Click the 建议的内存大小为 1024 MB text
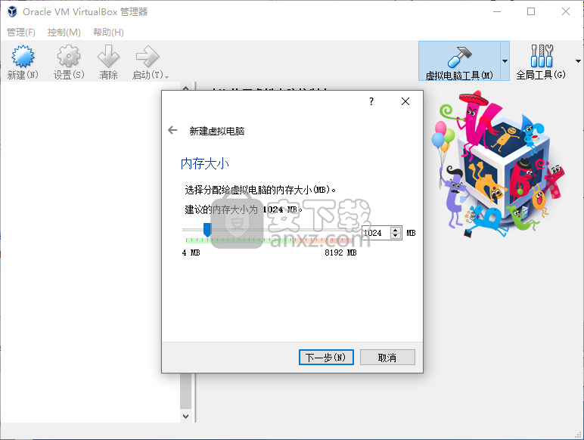The image size is (584, 440). pyautogui.click(x=244, y=209)
